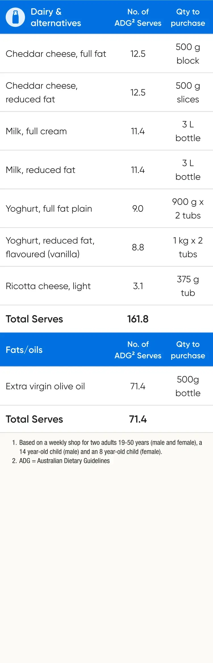Click the 900 g x 2 tubs quantity
This screenshot has height=663, width=213.
tap(188, 209)
